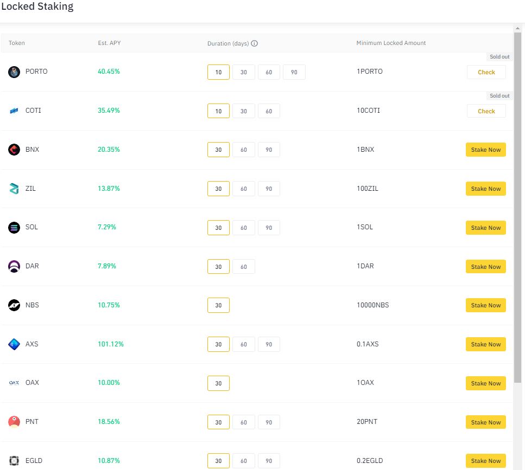Click the NBS token icon
The width and height of the screenshot is (525, 470).
pos(14,305)
